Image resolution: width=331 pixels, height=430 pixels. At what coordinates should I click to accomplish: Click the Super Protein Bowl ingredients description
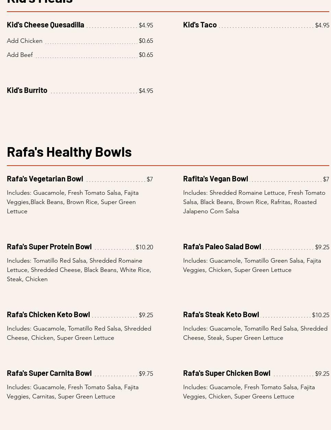tap(79, 270)
